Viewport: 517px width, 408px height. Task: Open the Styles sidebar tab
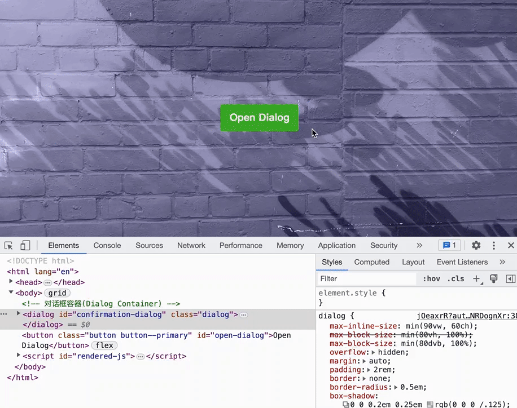tap(332, 262)
